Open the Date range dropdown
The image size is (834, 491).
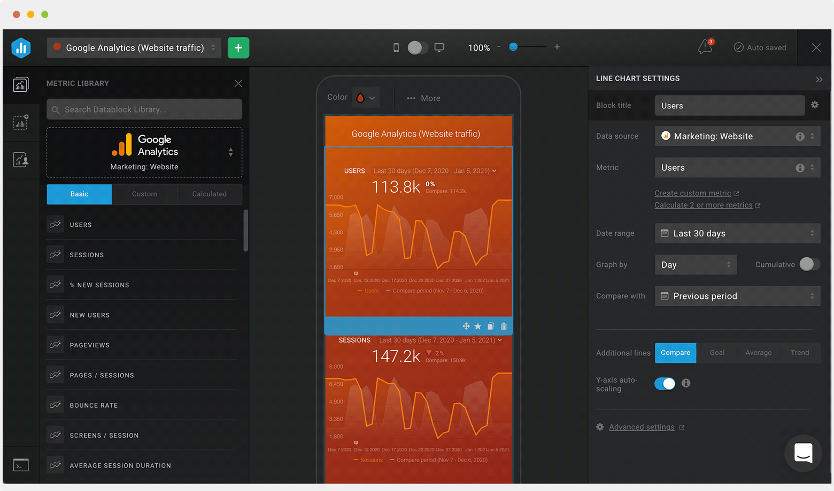pyautogui.click(x=737, y=233)
